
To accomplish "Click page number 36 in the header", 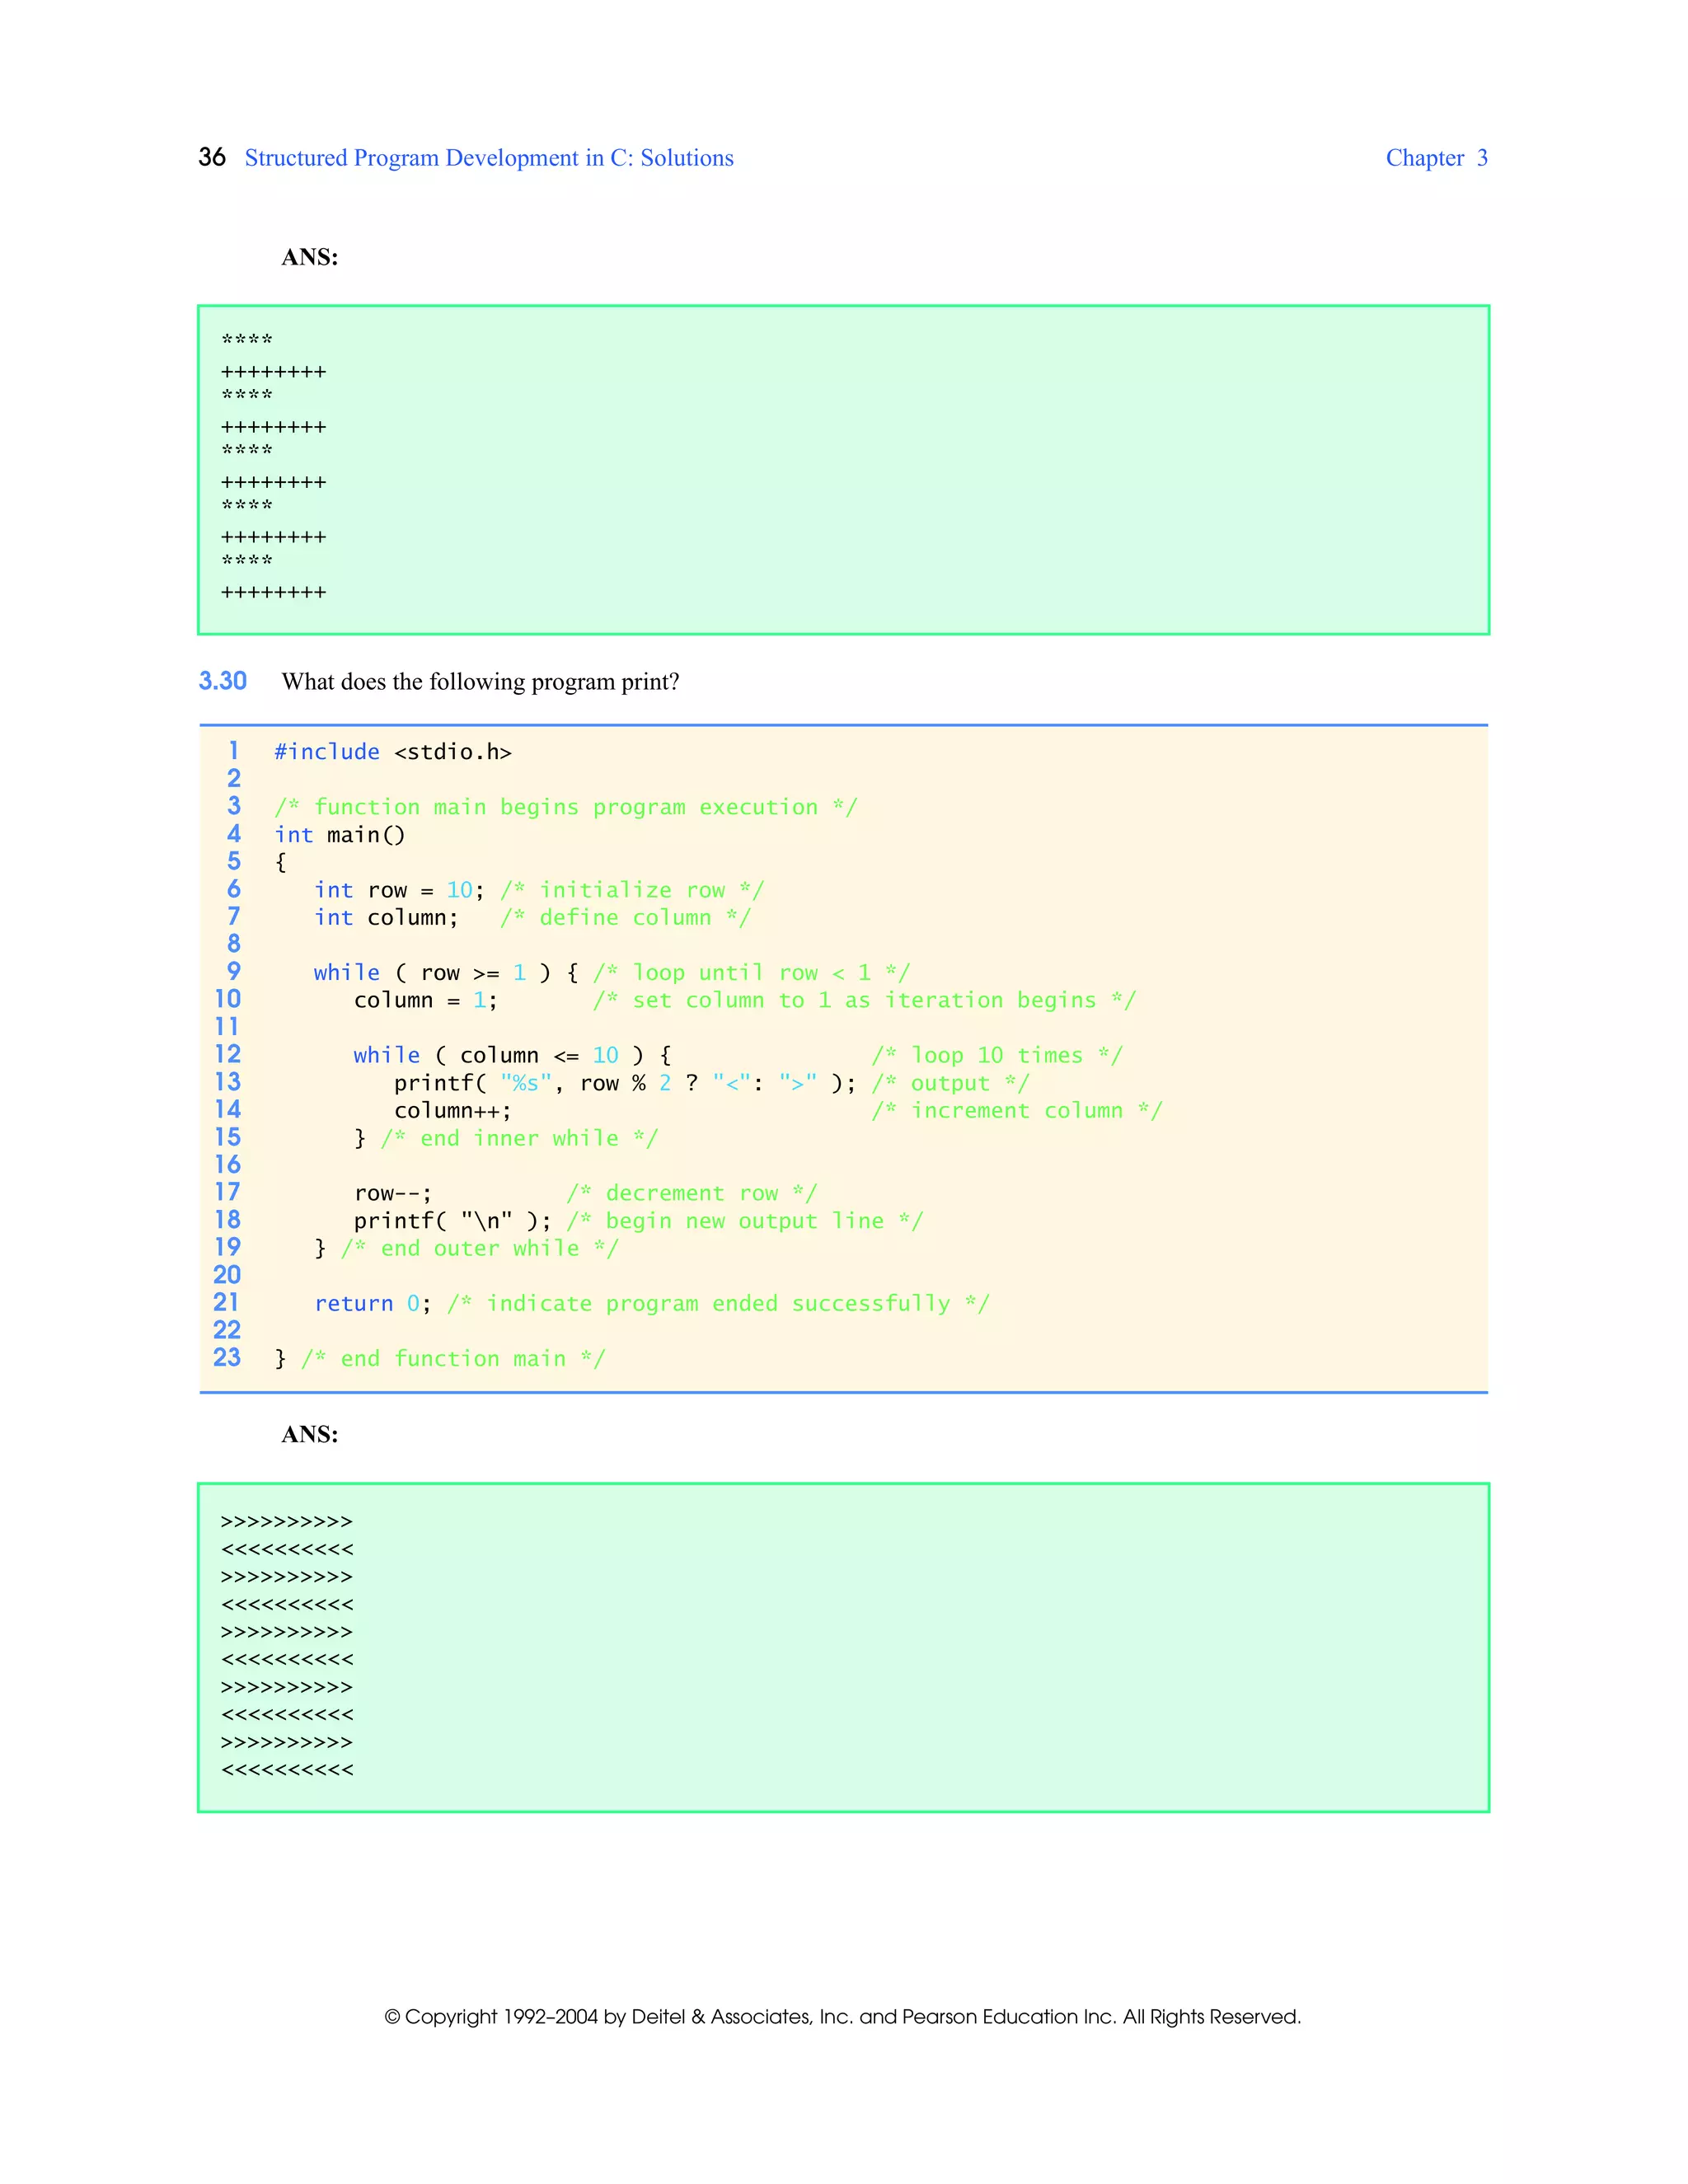I will (x=211, y=157).
